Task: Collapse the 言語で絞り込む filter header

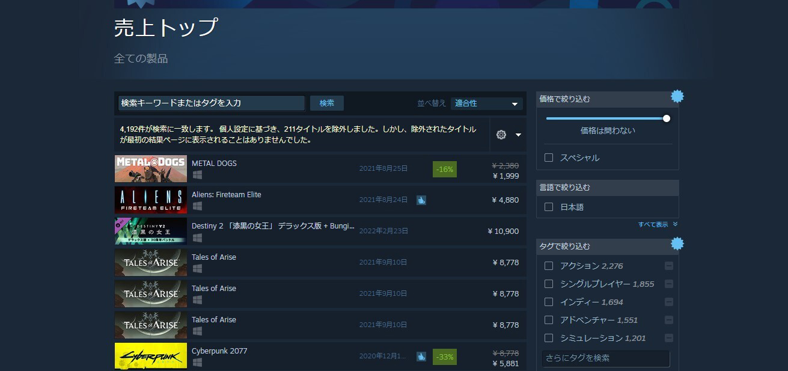Action: 607,188
